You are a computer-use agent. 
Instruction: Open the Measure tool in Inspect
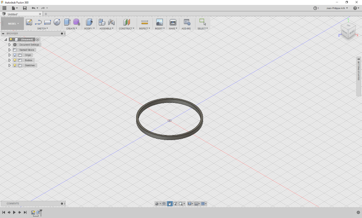coord(144,22)
